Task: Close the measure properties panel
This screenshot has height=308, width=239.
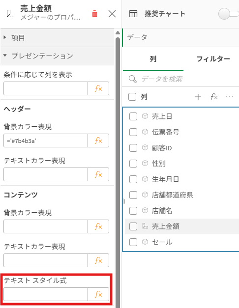Action: point(112,14)
